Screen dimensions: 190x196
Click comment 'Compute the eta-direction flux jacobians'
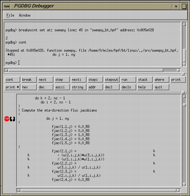59,110
